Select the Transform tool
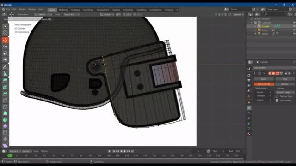Image resolution: width=296 pixels, height=166 pixels. 5,59
